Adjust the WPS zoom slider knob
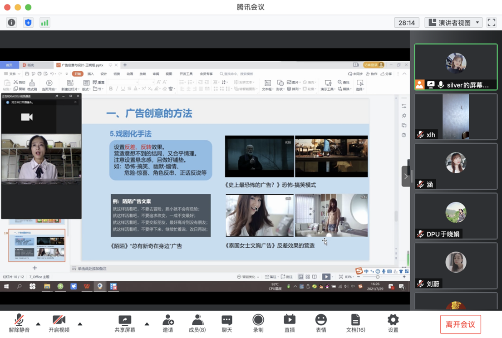This screenshot has width=502, height=338. tap(378, 277)
